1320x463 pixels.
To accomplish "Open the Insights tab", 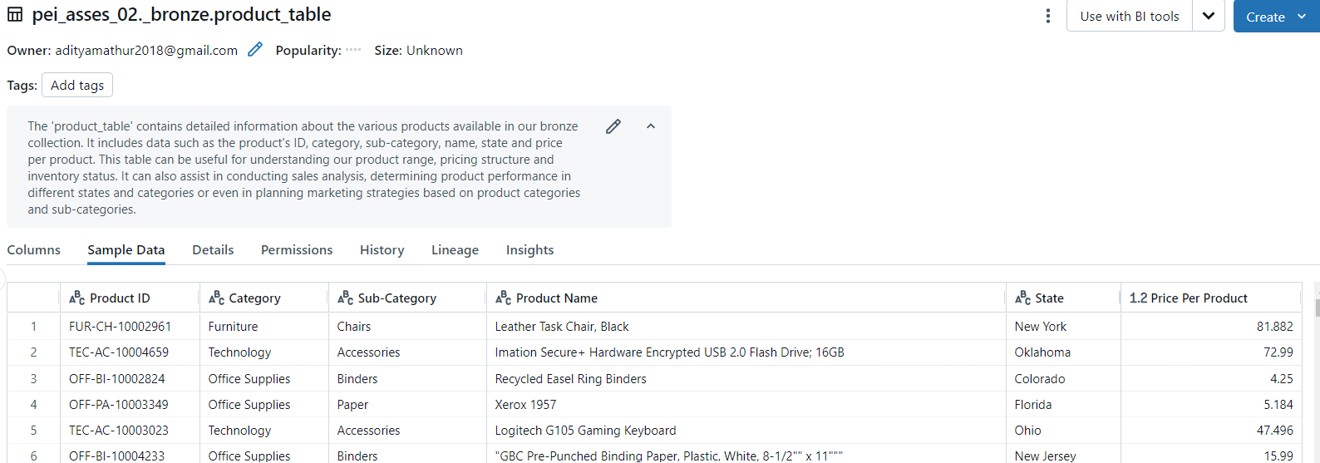I will [x=529, y=250].
